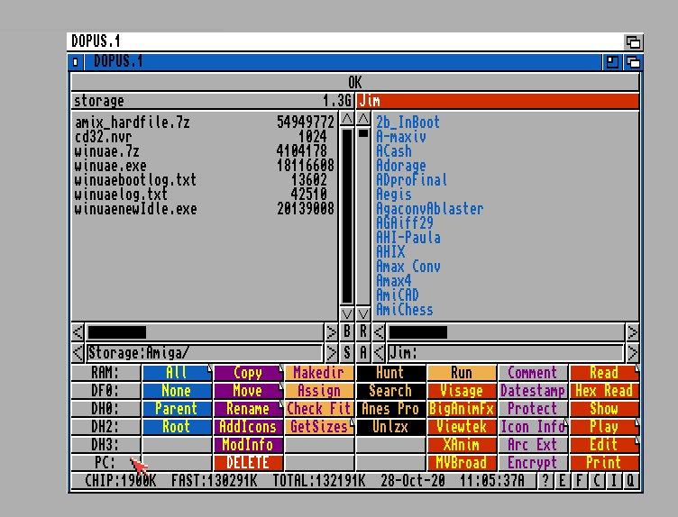Screen dimensions: 678x517
Task: Select file amix_hardfile.7z in left pane
Action: click(x=204, y=122)
